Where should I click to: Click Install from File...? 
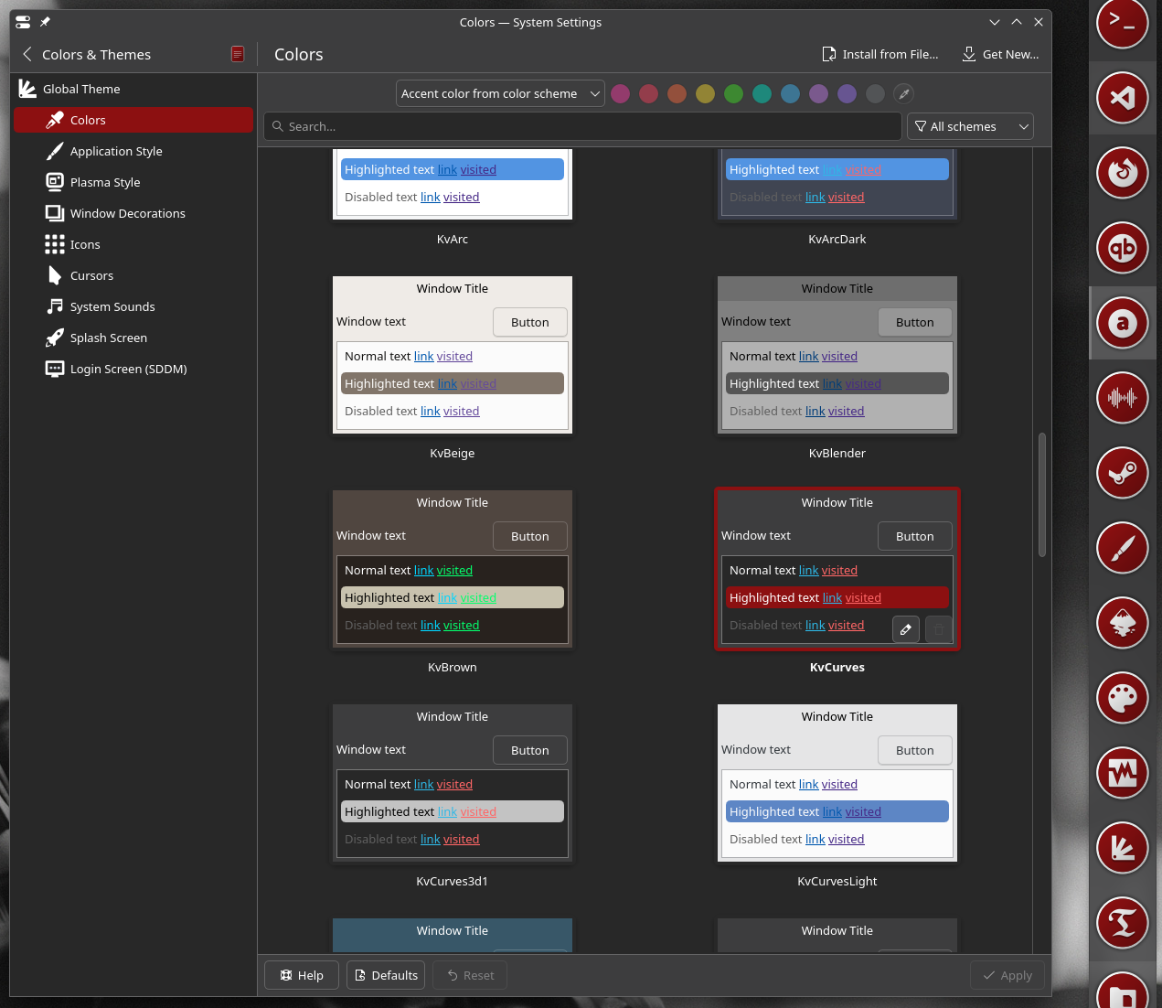click(880, 54)
